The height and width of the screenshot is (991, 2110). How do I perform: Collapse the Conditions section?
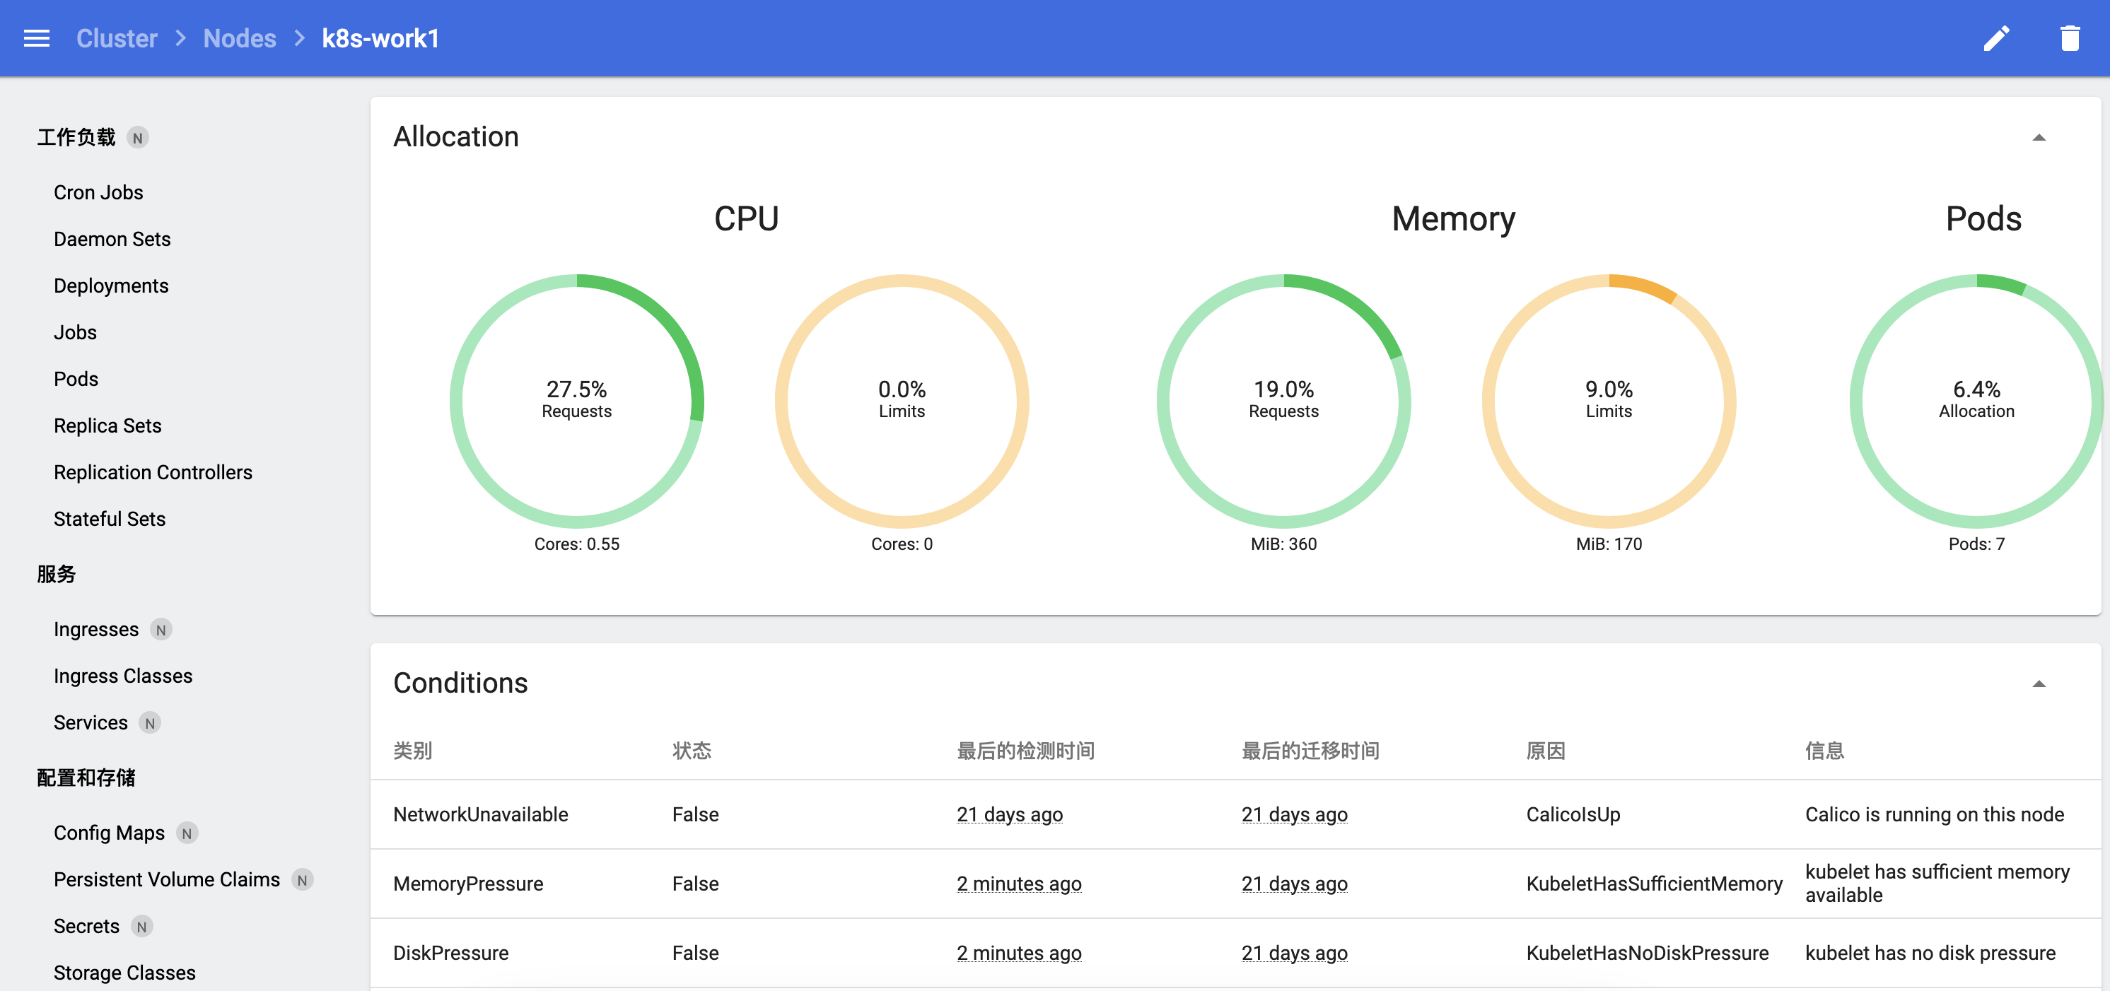(2040, 683)
